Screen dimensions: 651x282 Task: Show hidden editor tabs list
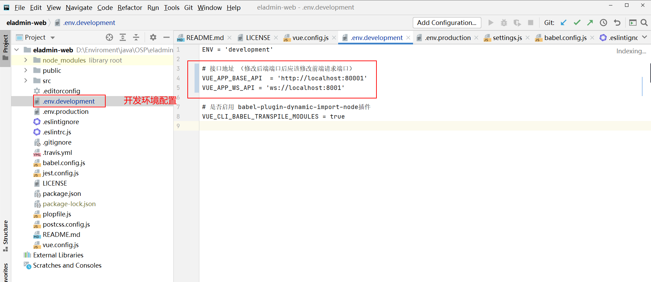point(645,37)
